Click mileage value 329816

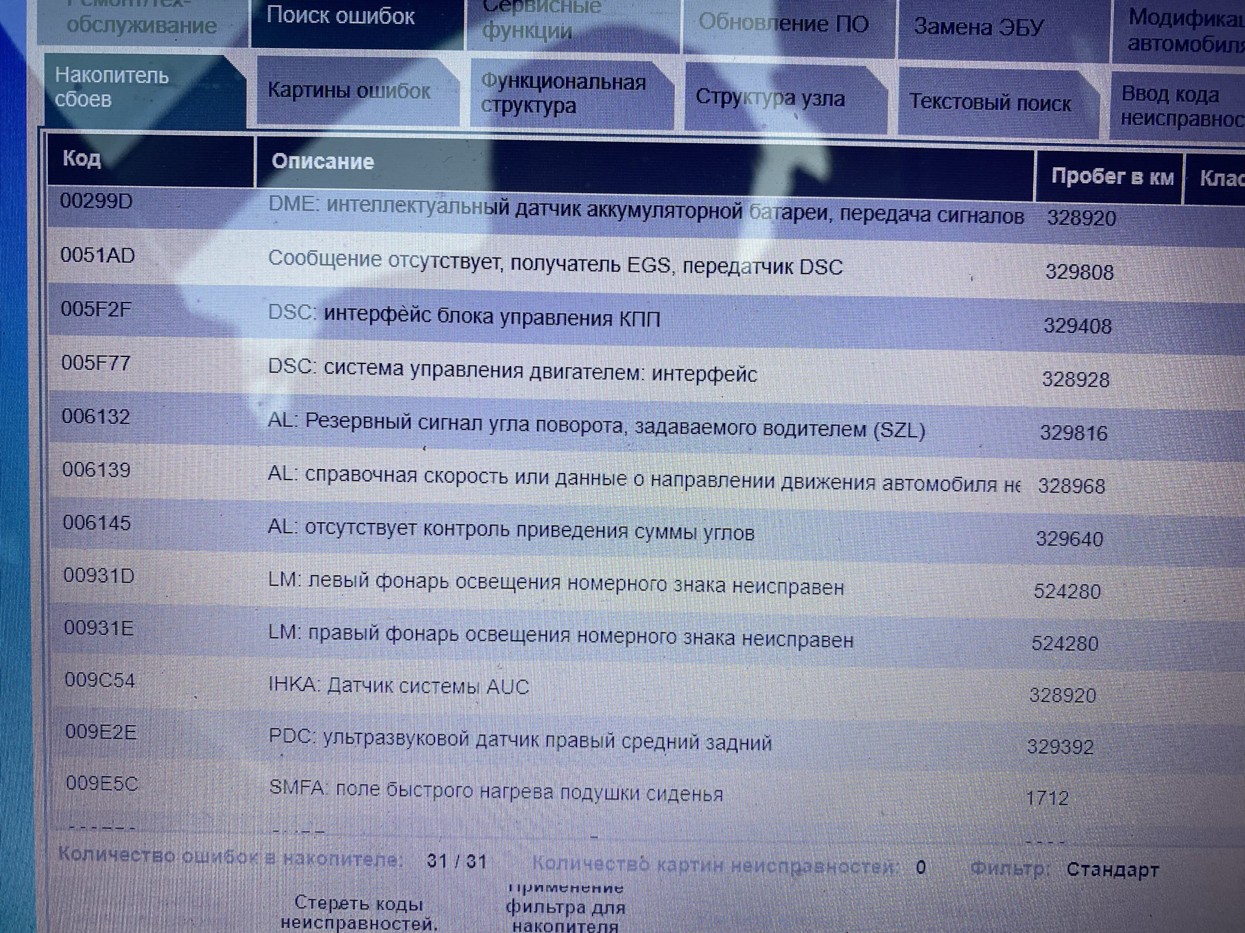1074,433
